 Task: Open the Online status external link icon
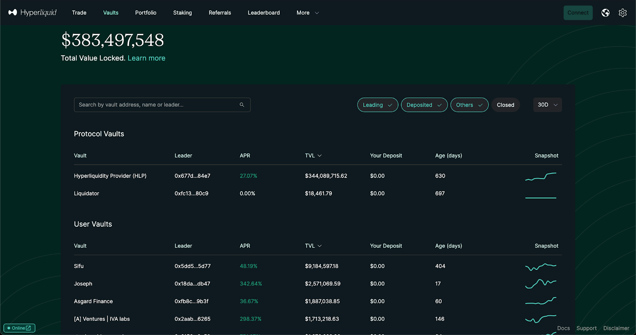(x=28, y=328)
